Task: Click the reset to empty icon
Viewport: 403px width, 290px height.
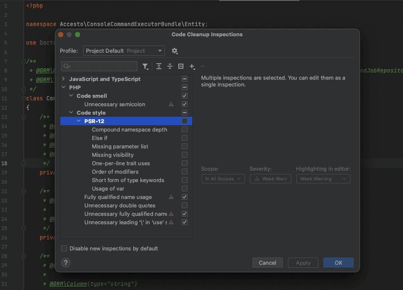Action: click(x=181, y=66)
